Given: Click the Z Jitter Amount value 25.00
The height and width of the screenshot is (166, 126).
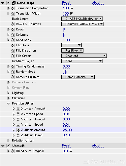Looking at the screenshot, I should pos(67,130).
